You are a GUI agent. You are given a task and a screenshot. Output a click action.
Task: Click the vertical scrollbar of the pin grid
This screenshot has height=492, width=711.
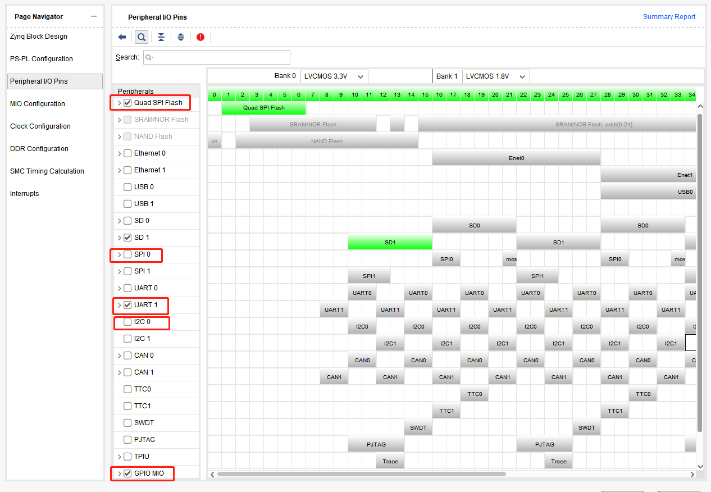[x=700, y=272]
